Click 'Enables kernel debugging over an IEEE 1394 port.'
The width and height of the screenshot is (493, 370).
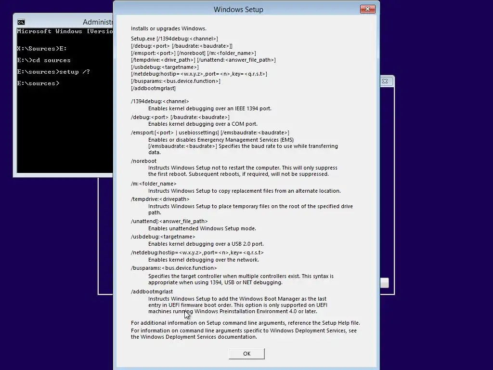click(x=210, y=108)
